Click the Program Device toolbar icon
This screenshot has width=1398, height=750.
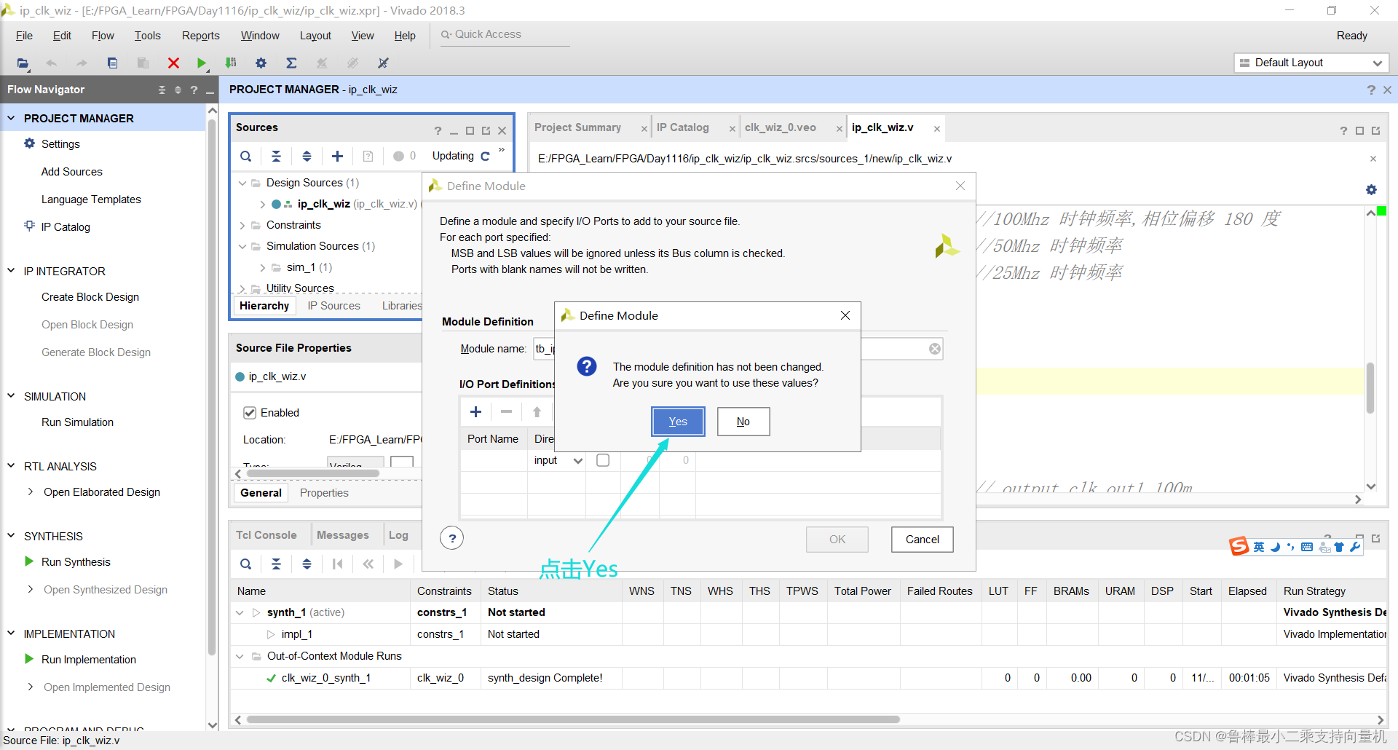click(231, 63)
